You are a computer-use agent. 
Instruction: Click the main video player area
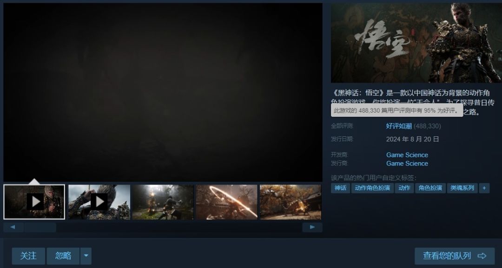(163, 92)
